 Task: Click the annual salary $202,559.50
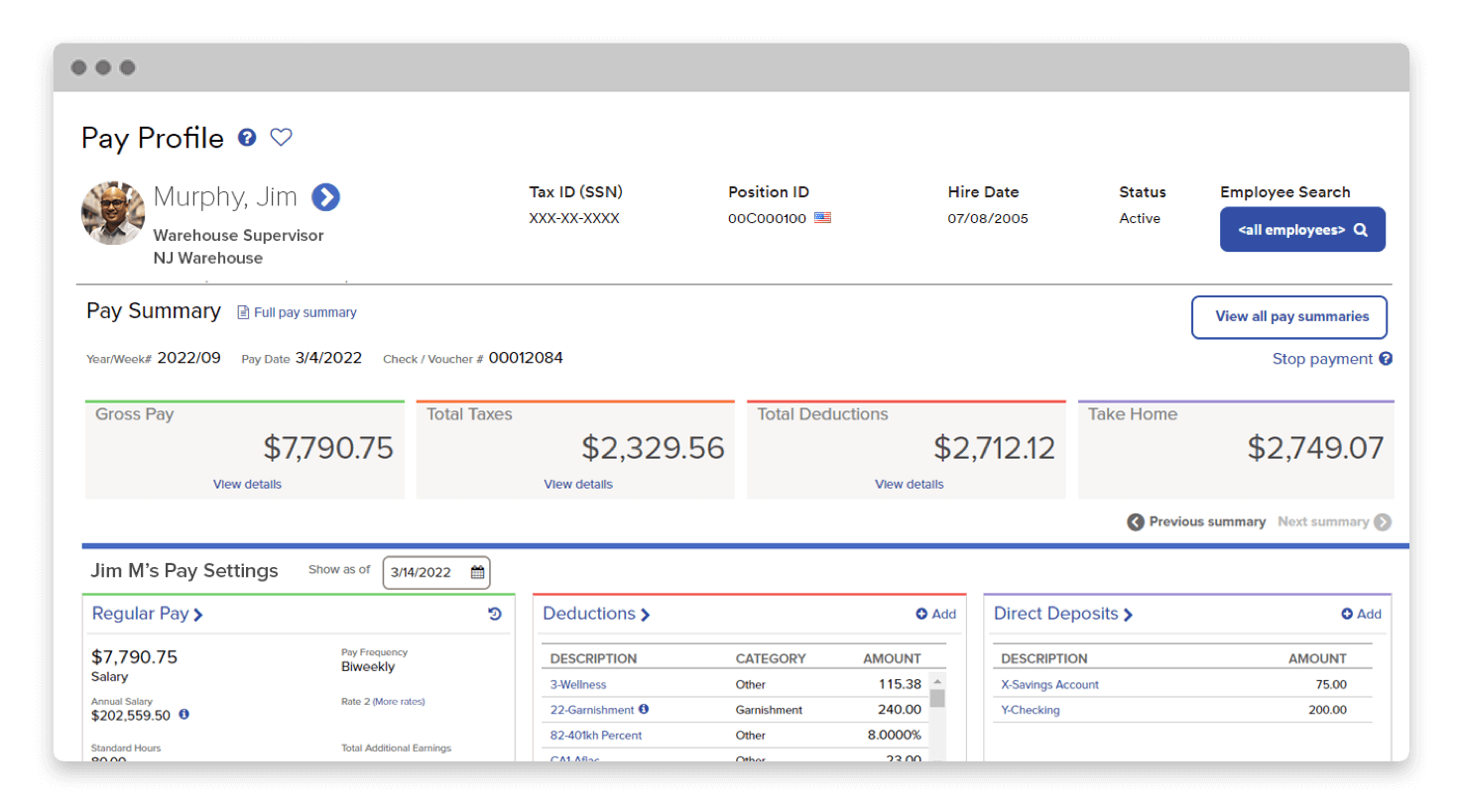pos(131,715)
